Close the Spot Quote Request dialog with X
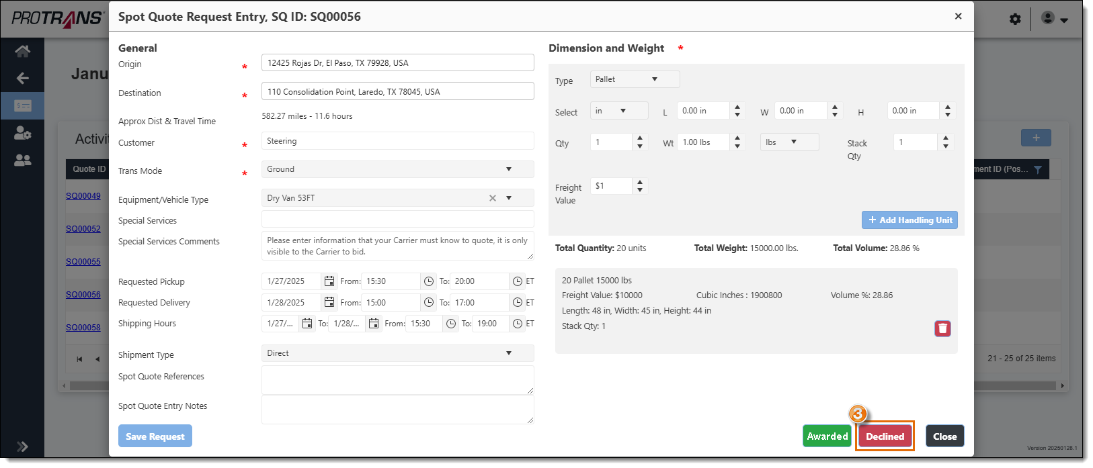This screenshot has height=468, width=1093. coord(958,16)
